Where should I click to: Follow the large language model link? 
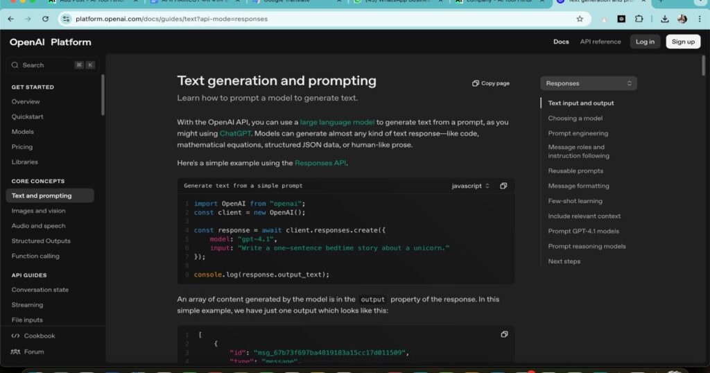(x=338, y=122)
